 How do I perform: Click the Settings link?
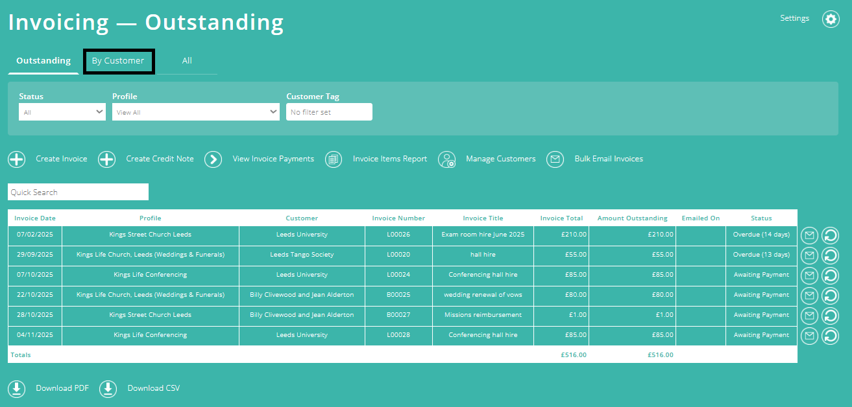pyautogui.click(x=794, y=18)
